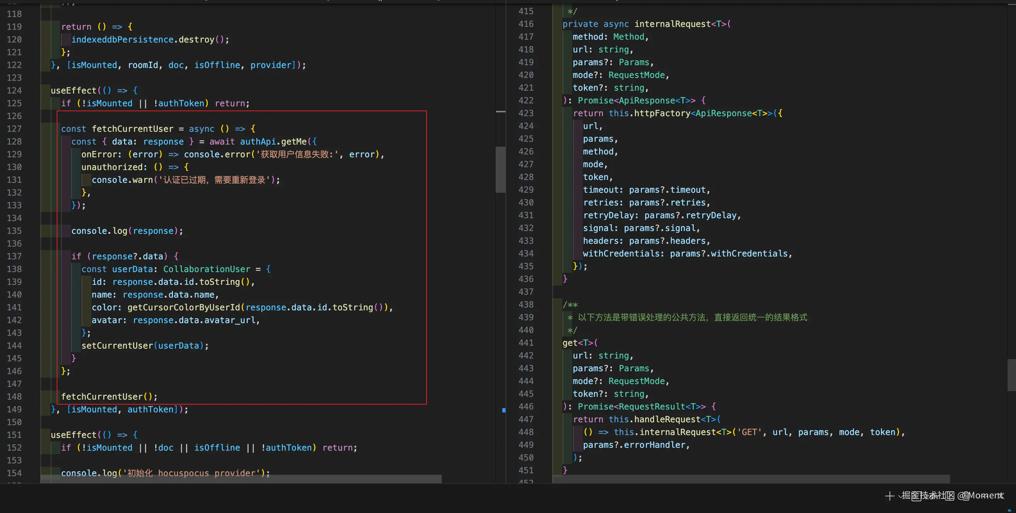
Task: Click the getCursorColorByUserId function call
Action: point(183,308)
